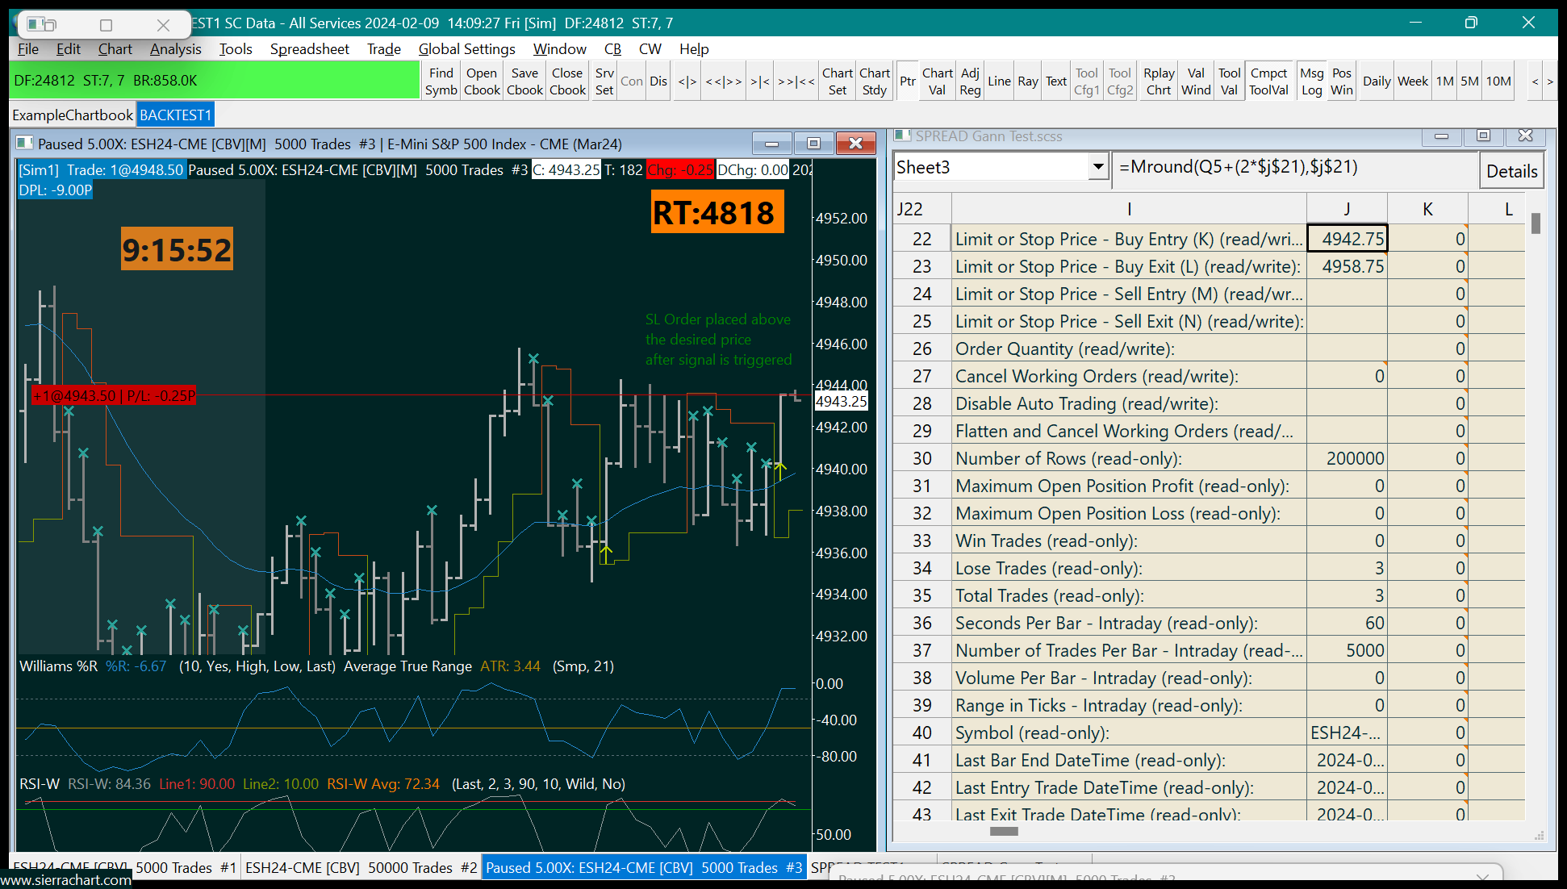Viewport: 1567px width, 889px height.
Task: Open Chart Studies via Chart Stdy button
Action: pyautogui.click(x=874, y=81)
